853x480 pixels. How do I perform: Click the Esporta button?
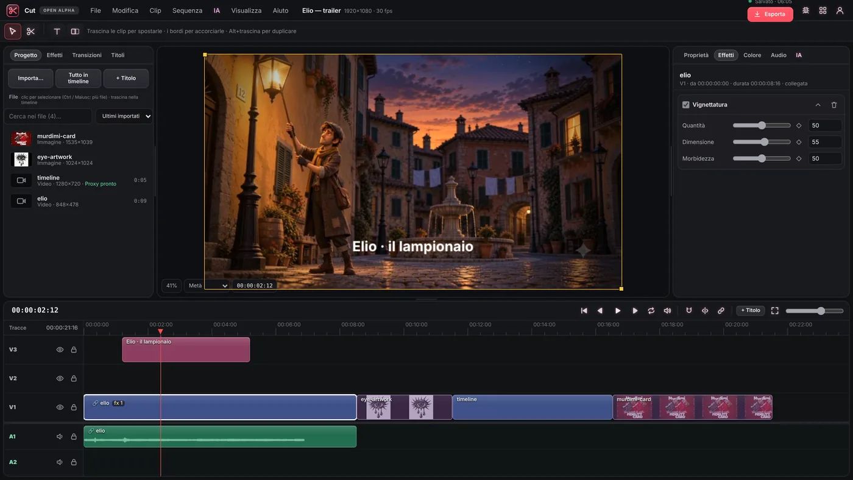[770, 14]
